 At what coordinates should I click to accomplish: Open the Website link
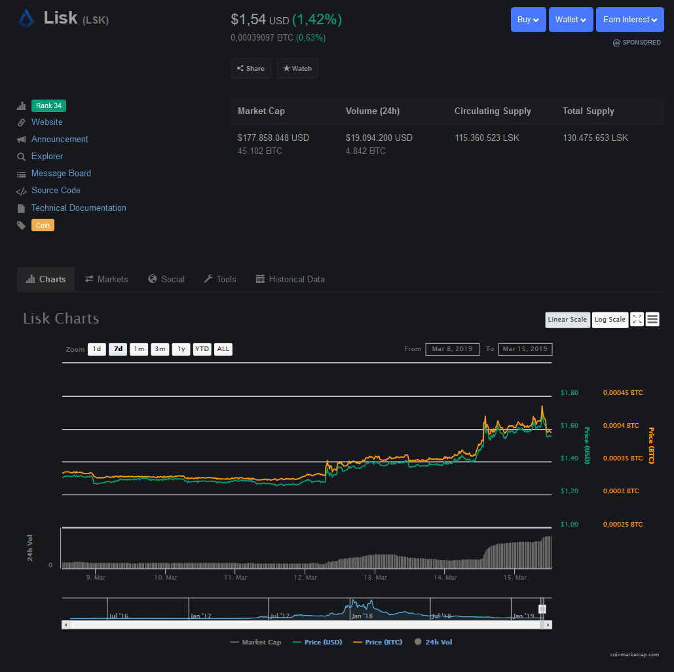tap(47, 122)
